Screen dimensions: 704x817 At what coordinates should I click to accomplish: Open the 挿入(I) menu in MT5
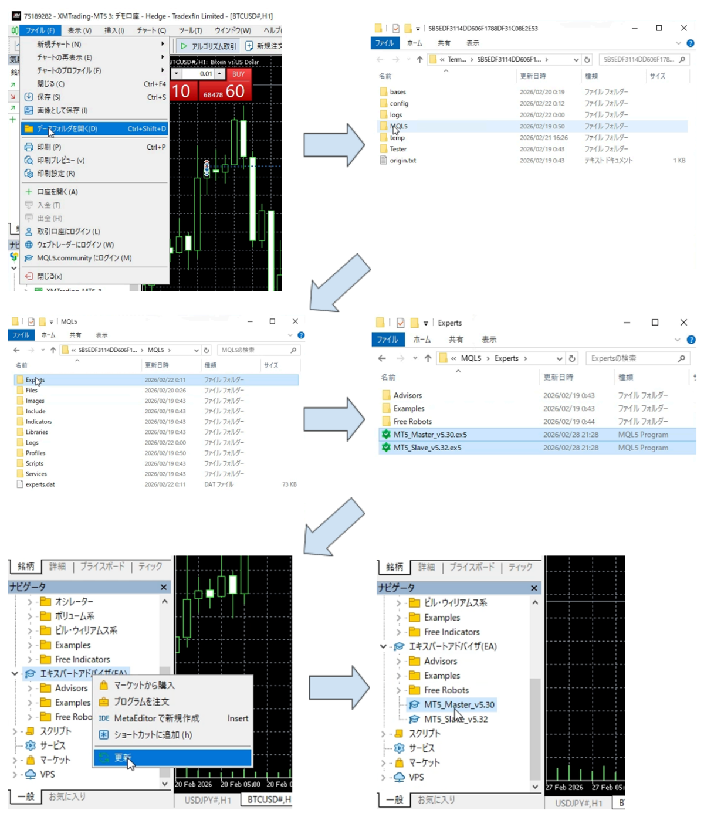click(114, 30)
